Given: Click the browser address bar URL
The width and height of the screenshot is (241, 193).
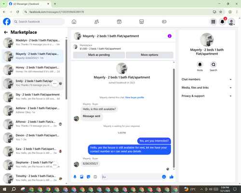Looking at the screenshot, I should click(56, 12).
